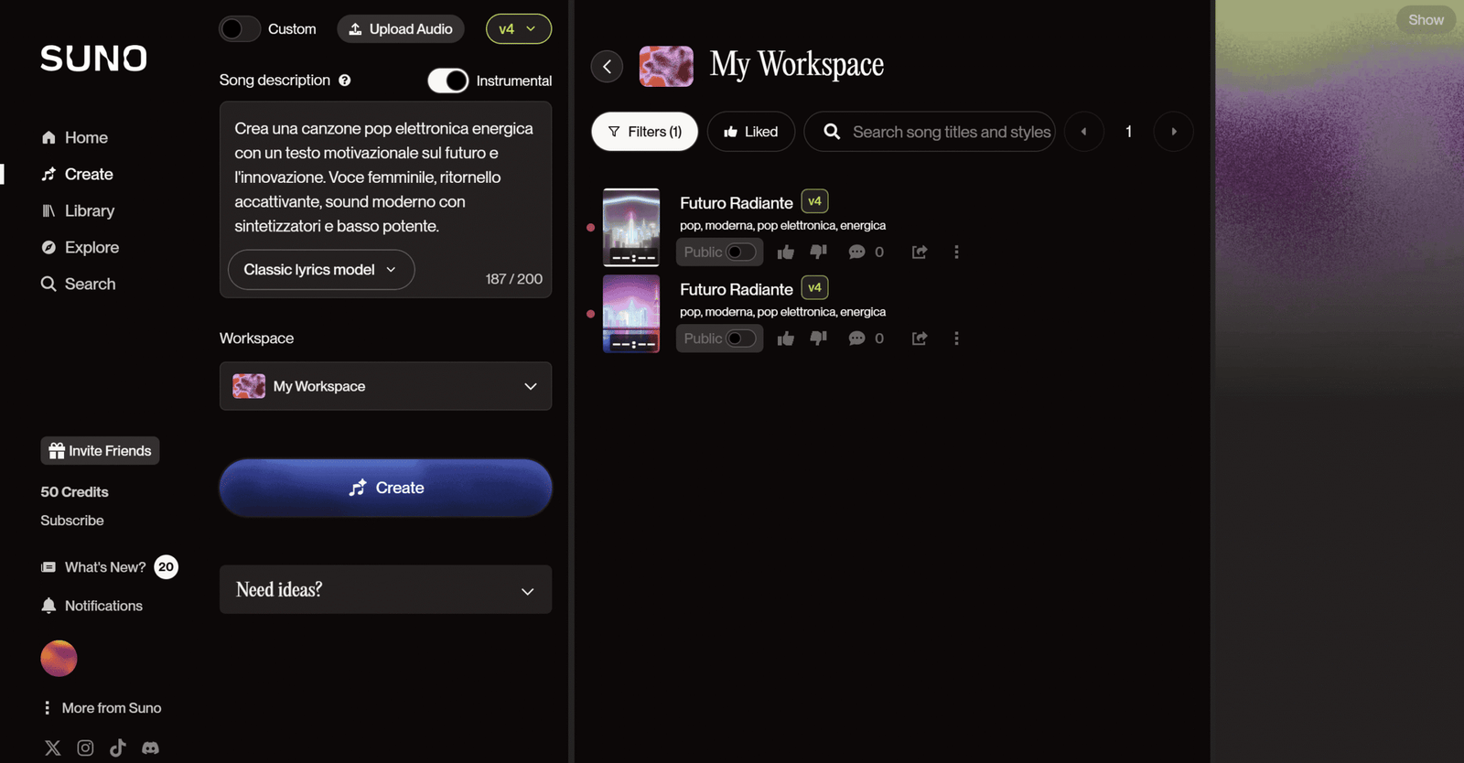Dislike the second Futuro Radiante song

818,339
